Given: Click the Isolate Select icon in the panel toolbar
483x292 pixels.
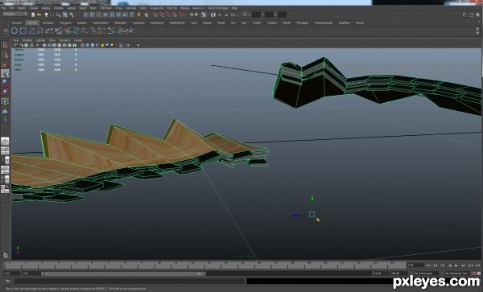Looking at the screenshot, I should coord(121,45).
